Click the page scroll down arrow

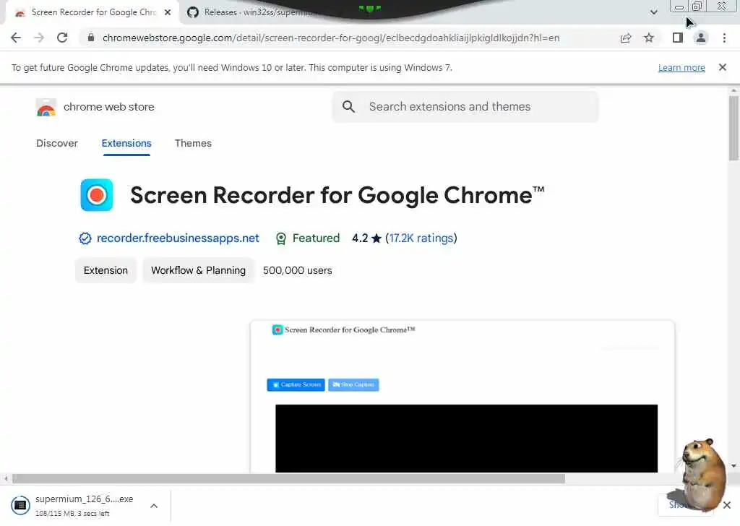coord(733,466)
